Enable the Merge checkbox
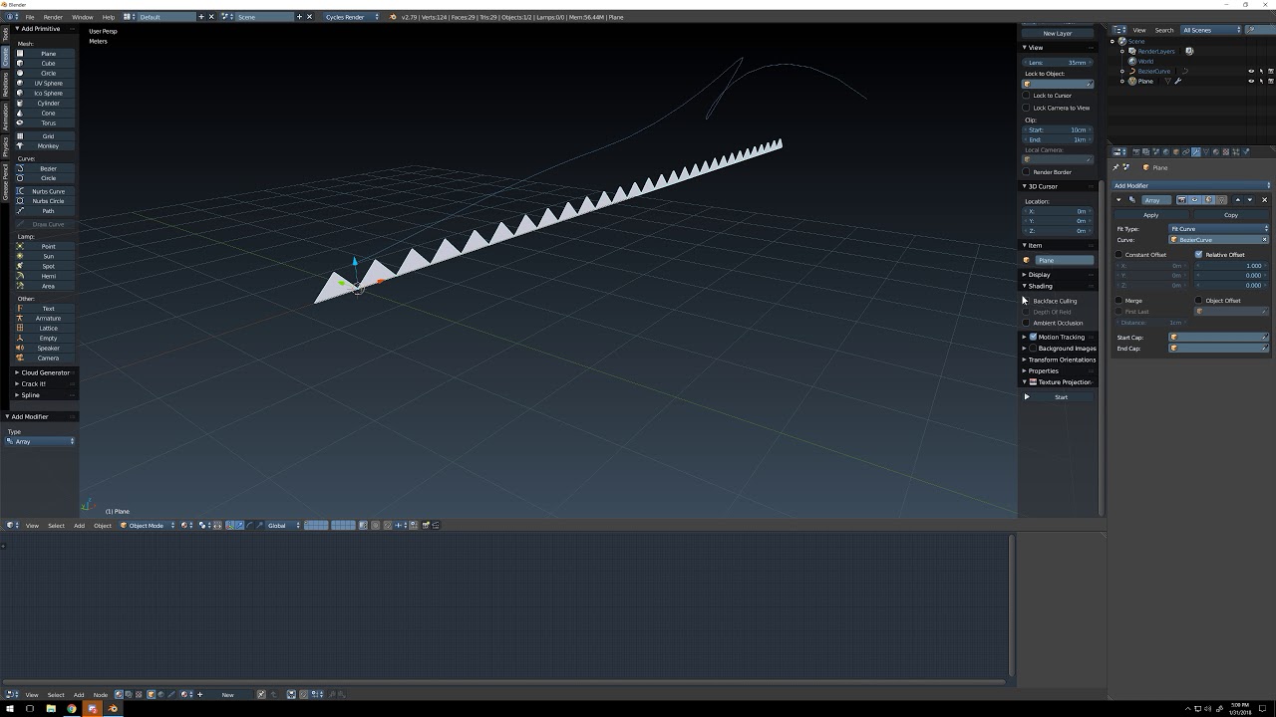 pos(1119,301)
